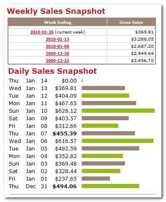Open the 2010-01-06 week link
The height and width of the screenshot is (202, 166).
(57, 47)
